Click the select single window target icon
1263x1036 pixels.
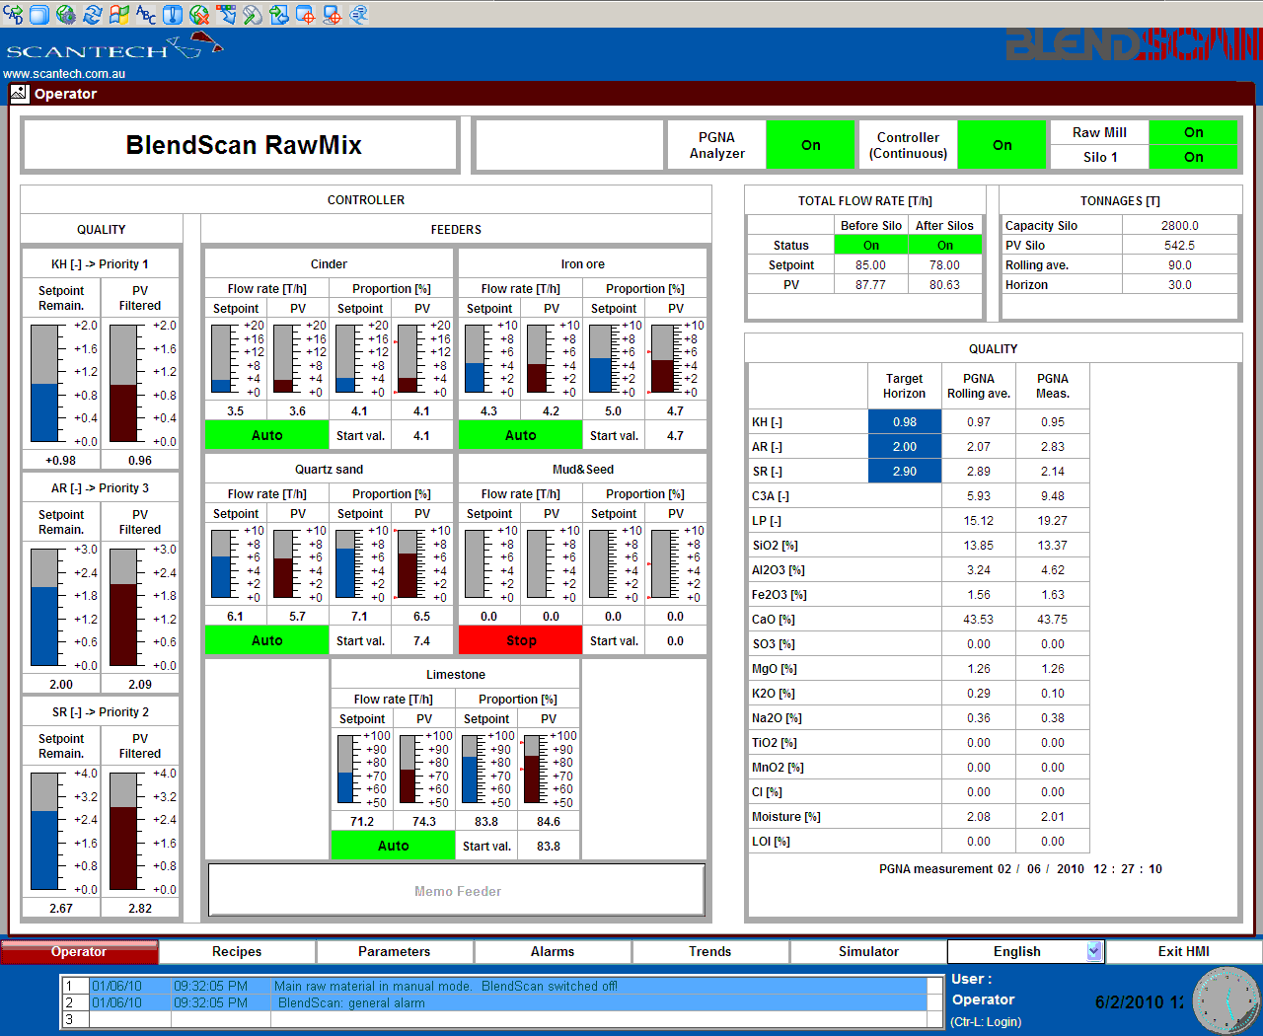coord(306,14)
